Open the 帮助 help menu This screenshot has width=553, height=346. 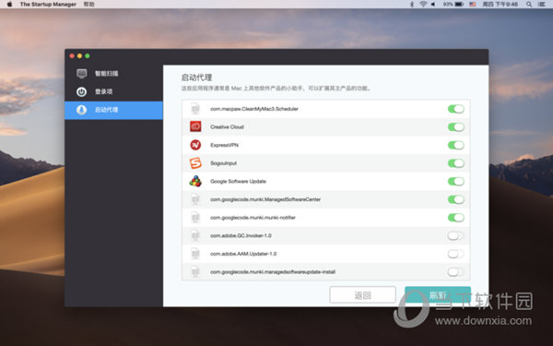click(x=88, y=5)
